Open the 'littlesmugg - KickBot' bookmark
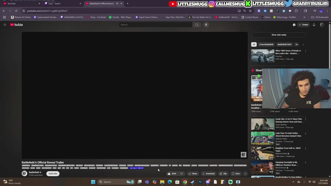Viewport: 331px width, 186px height. click(x=284, y=17)
